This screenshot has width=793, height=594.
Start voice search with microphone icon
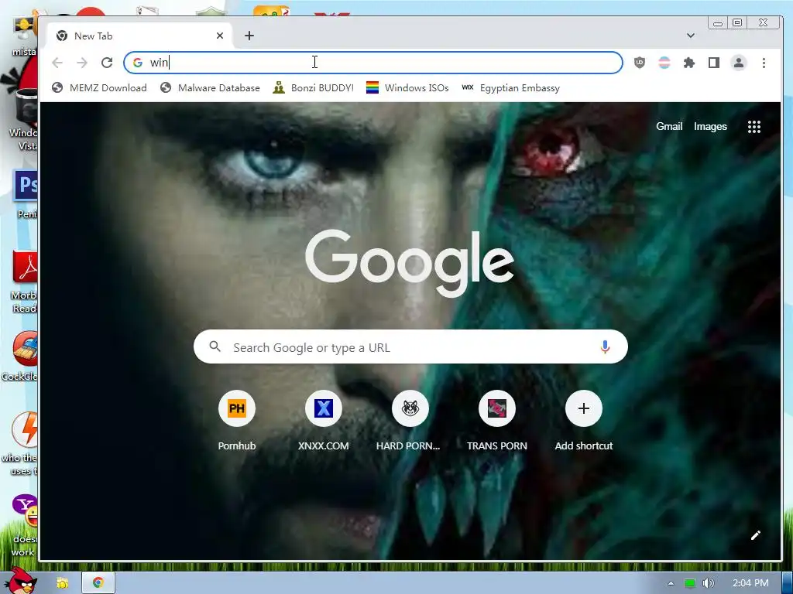click(605, 347)
